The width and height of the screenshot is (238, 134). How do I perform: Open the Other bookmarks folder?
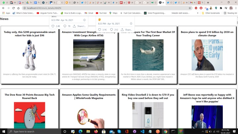pyautogui.click(x=211, y=13)
